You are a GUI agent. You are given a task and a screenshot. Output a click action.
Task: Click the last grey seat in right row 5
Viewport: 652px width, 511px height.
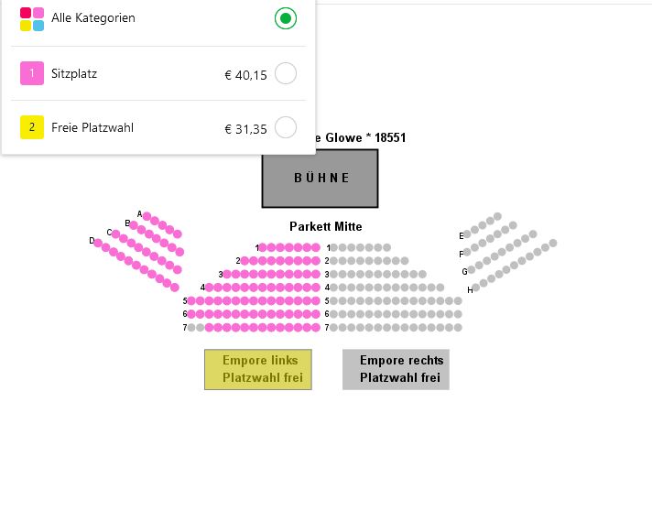click(x=458, y=300)
